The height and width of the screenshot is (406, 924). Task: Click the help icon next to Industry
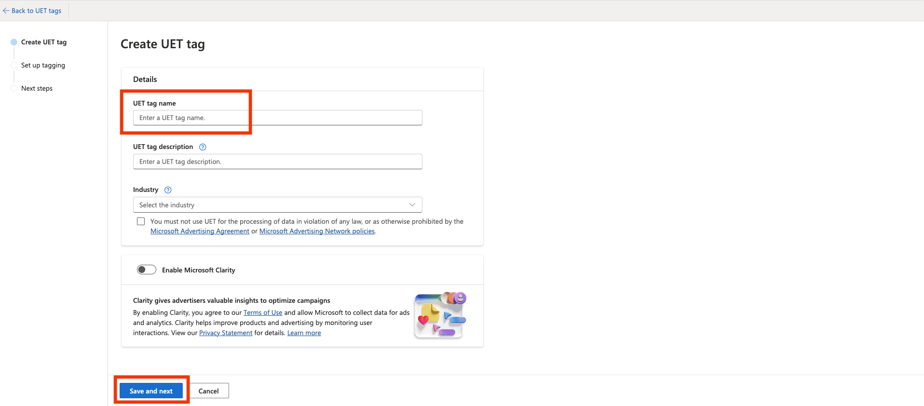click(168, 190)
